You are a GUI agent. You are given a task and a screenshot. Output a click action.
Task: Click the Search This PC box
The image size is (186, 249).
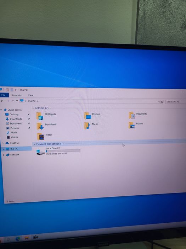176,102
